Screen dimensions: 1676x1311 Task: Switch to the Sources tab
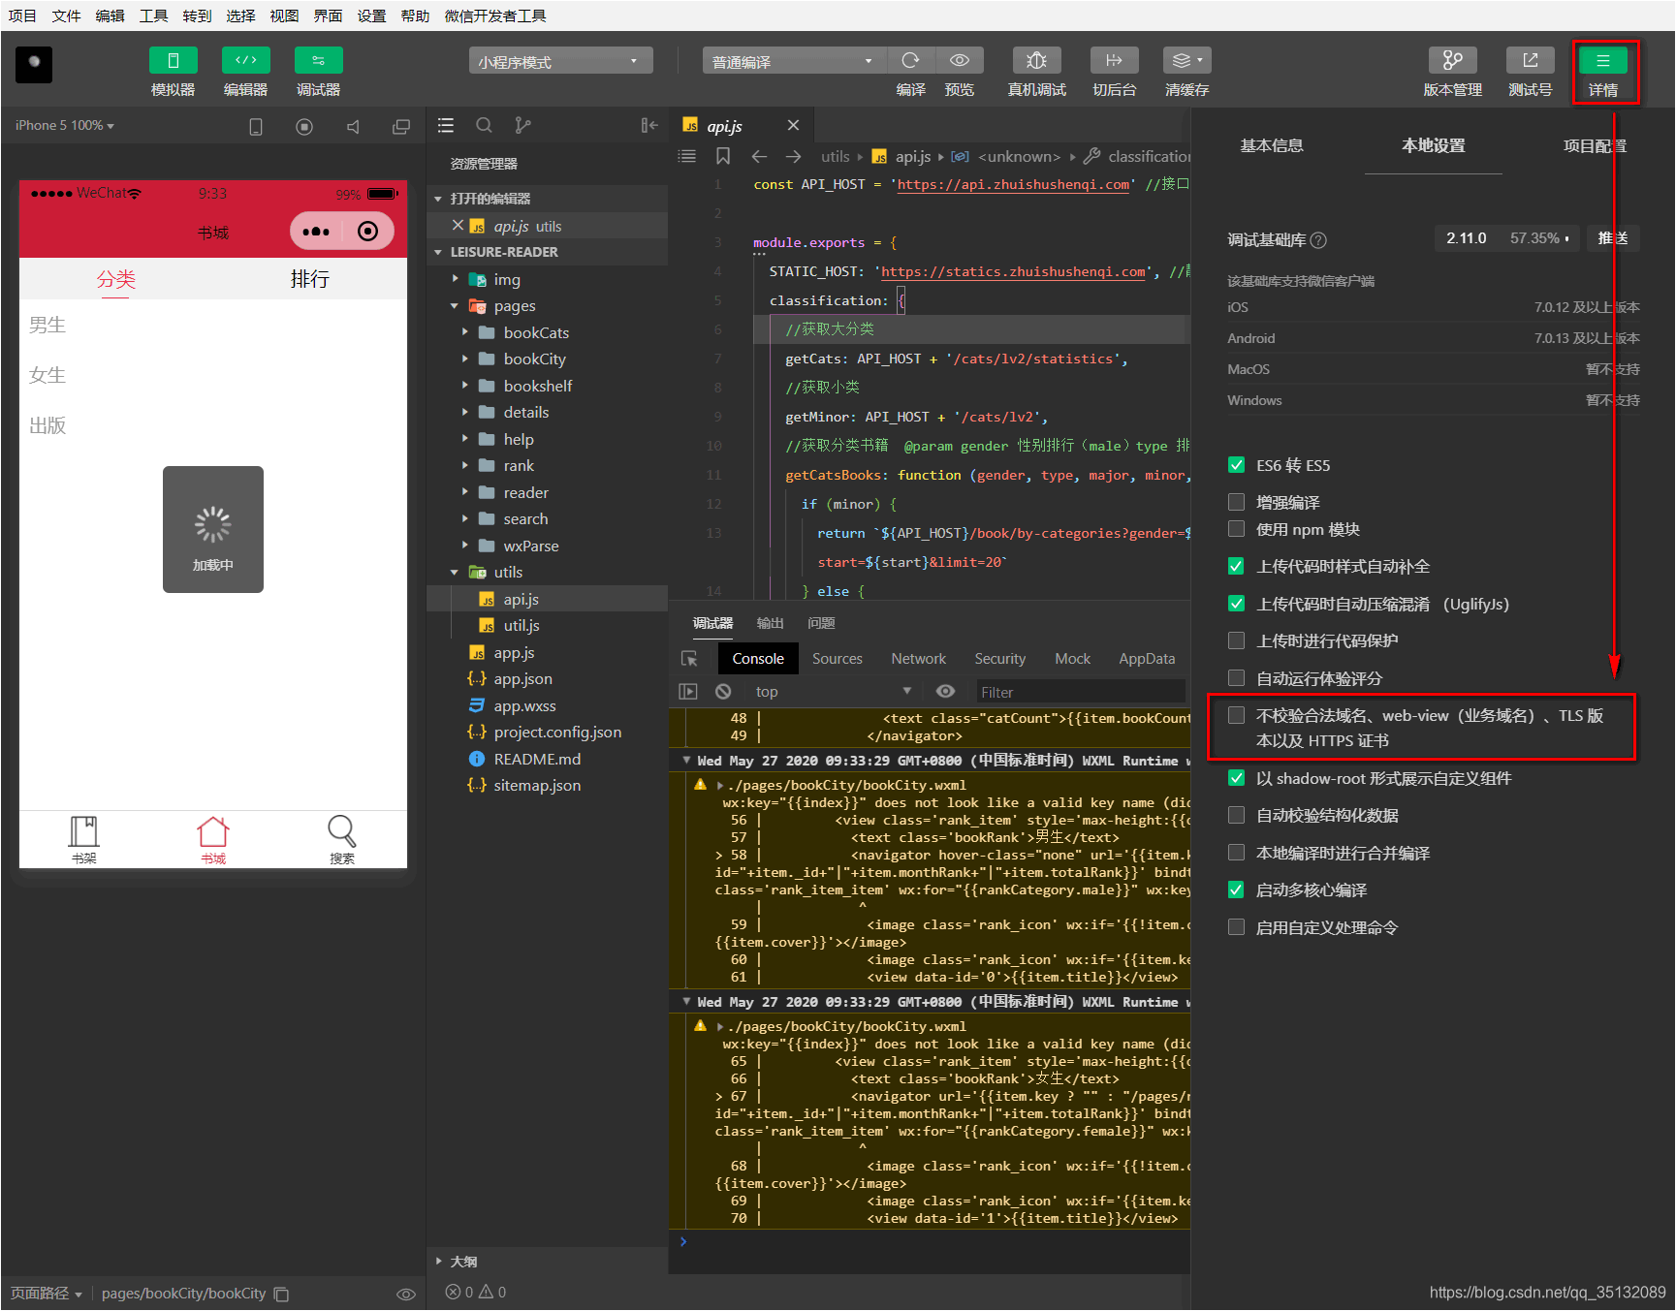[837, 659]
